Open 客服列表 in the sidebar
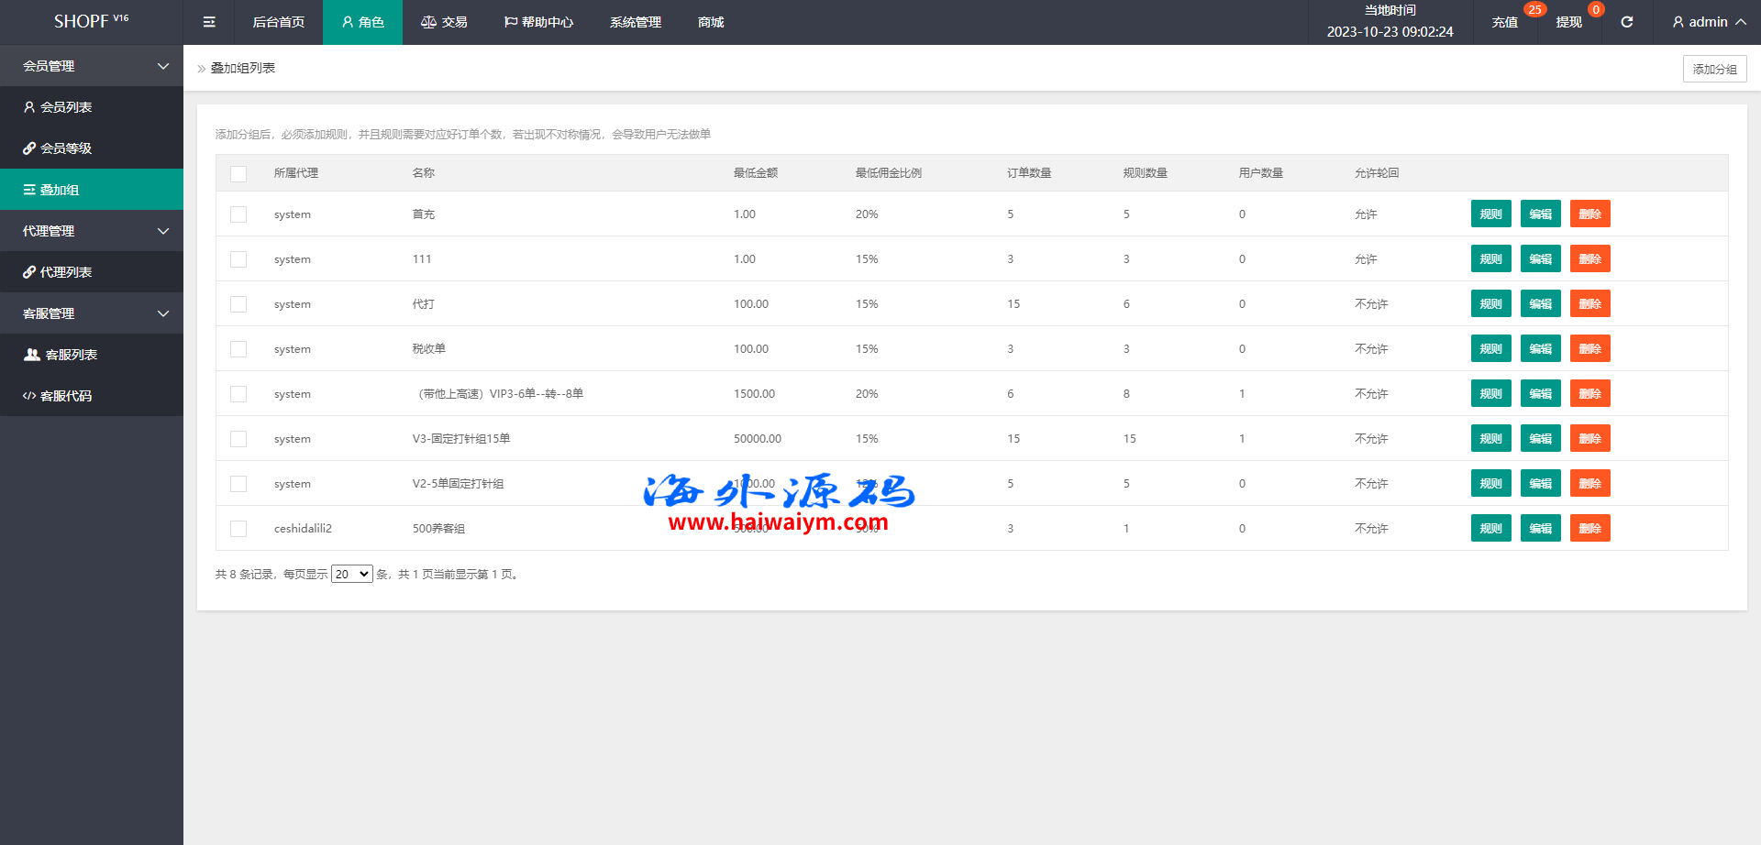1761x845 pixels. [x=71, y=355]
